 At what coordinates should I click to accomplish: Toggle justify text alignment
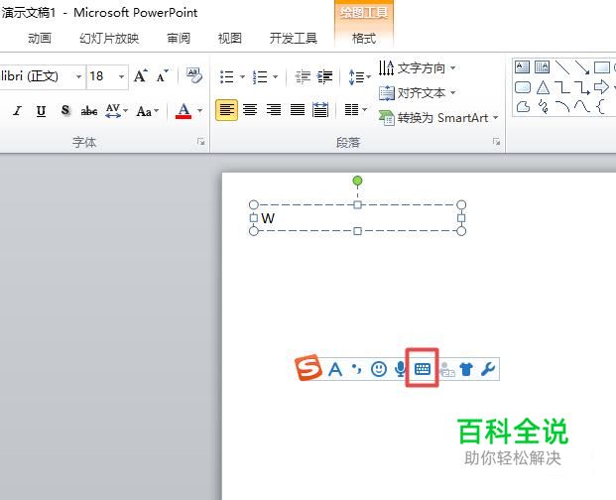[298, 110]
